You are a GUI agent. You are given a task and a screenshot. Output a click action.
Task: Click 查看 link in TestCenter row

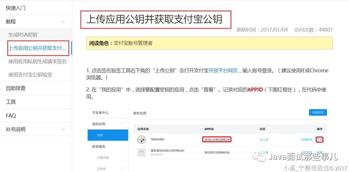click(320, 140)
